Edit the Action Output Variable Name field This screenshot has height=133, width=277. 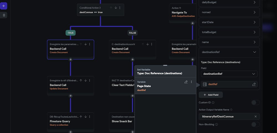point(229,116)
